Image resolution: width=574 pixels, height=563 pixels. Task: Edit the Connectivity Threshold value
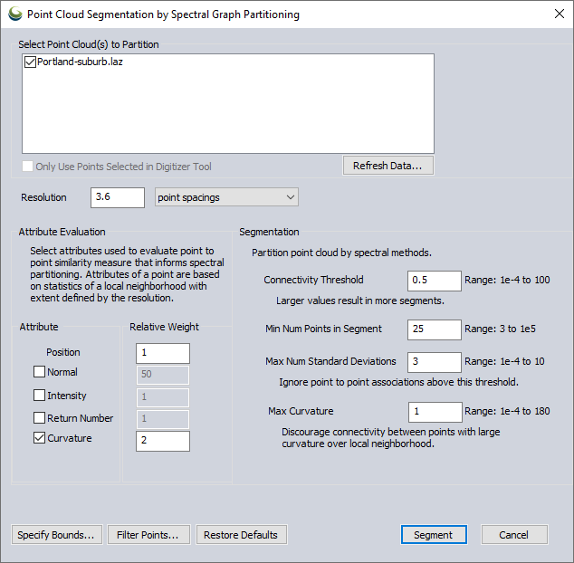click(x=435, y=281)
